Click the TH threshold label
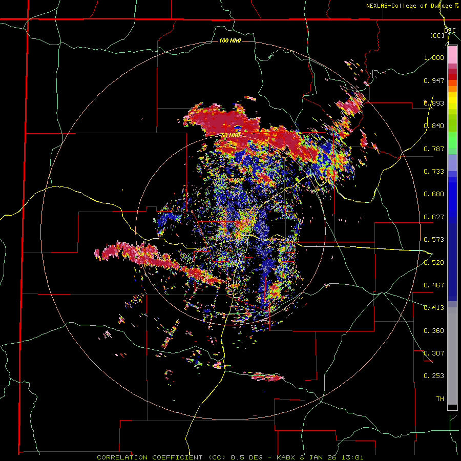The height and width of the screenshot is (461, 461). (x=440, y=399)
